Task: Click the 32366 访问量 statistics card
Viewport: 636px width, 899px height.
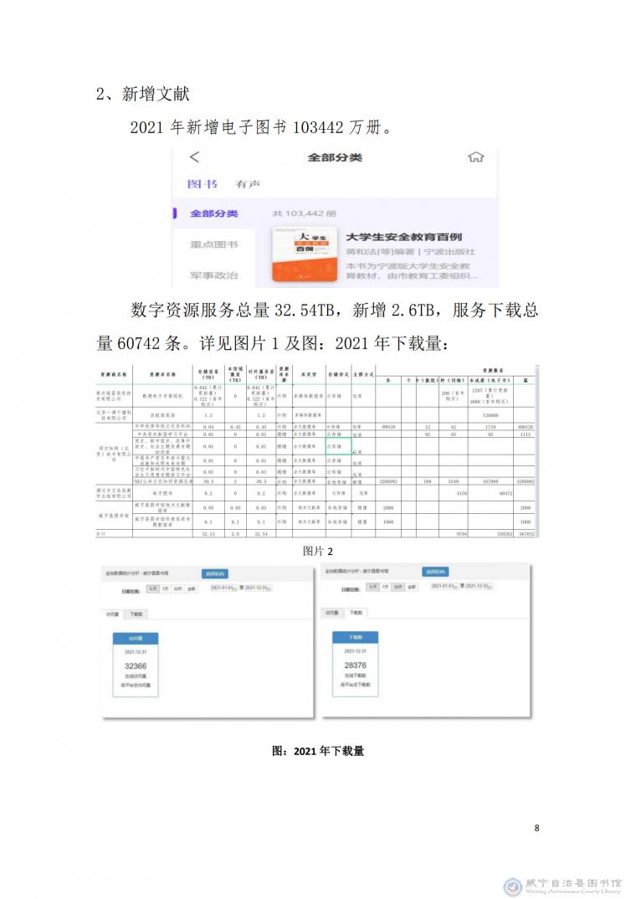Action: [136, 666]
